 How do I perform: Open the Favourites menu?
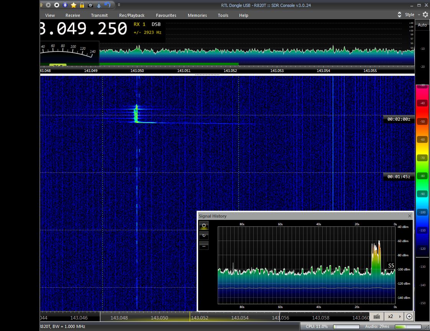click(166, 15)
